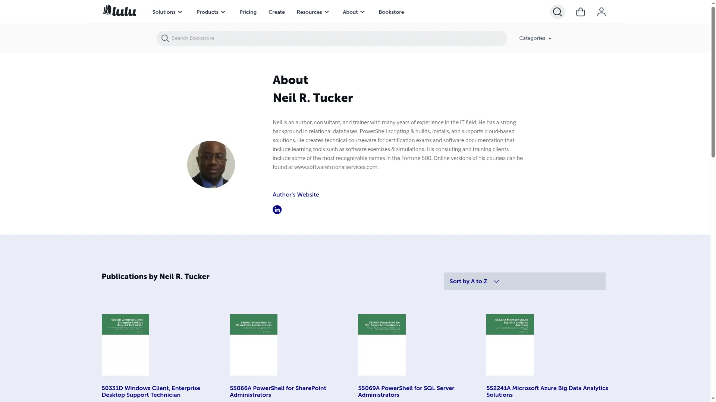Open 55066A PowerShell for SharePoint title link
Viewport: 716px width, 402px height.
tap(278, 391)
